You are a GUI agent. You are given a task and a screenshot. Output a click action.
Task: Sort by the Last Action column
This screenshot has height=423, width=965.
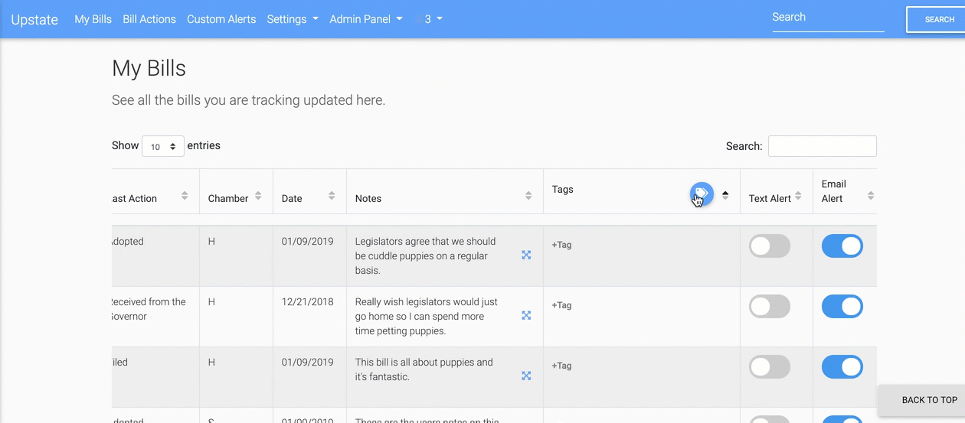click(x=185, y=196)
